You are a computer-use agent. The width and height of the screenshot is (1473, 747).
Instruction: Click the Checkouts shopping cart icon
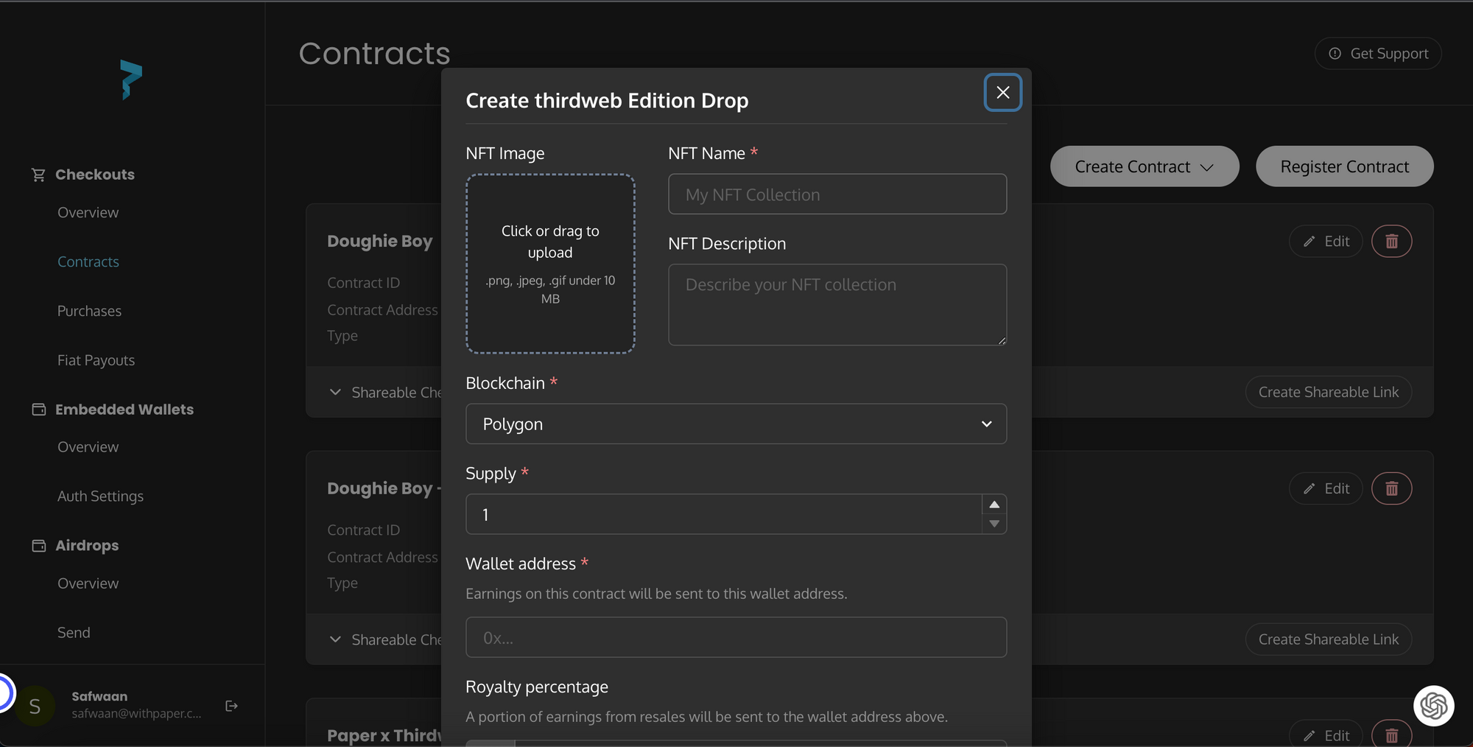pyautogui.click(x=38, y=174)
